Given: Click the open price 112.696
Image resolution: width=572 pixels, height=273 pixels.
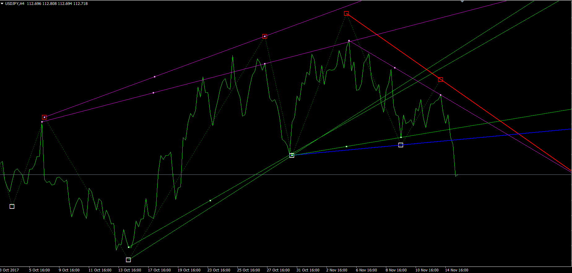Looking at the screenshot, I should click(x=34, y=4).
